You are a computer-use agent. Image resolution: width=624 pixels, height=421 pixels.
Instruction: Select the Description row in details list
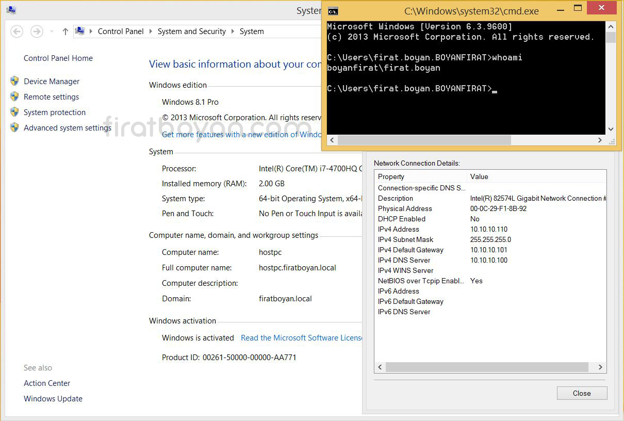point(490,198)
